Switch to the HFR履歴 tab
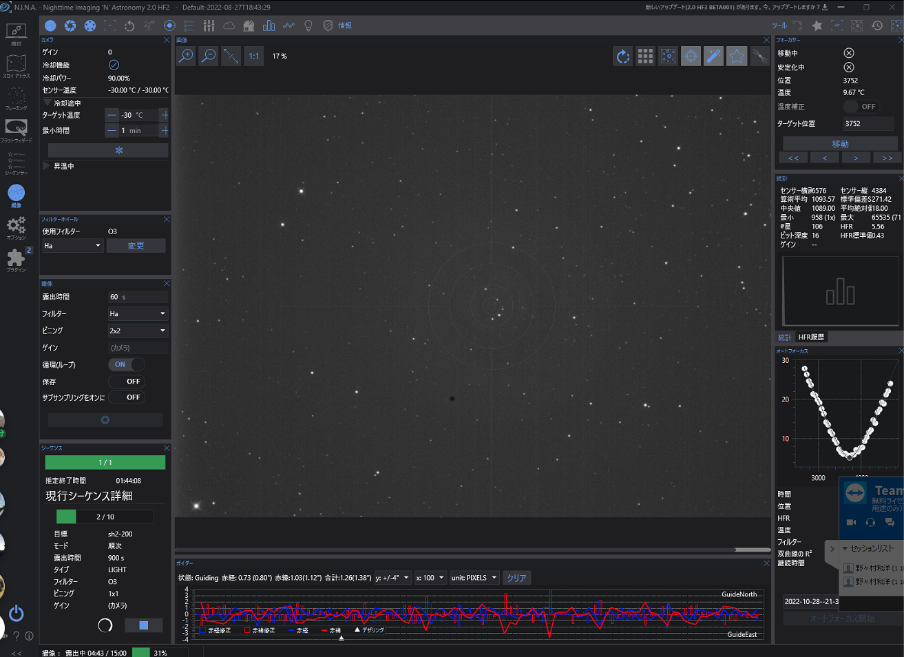This screenshot has height=657, width=904. 811,337
